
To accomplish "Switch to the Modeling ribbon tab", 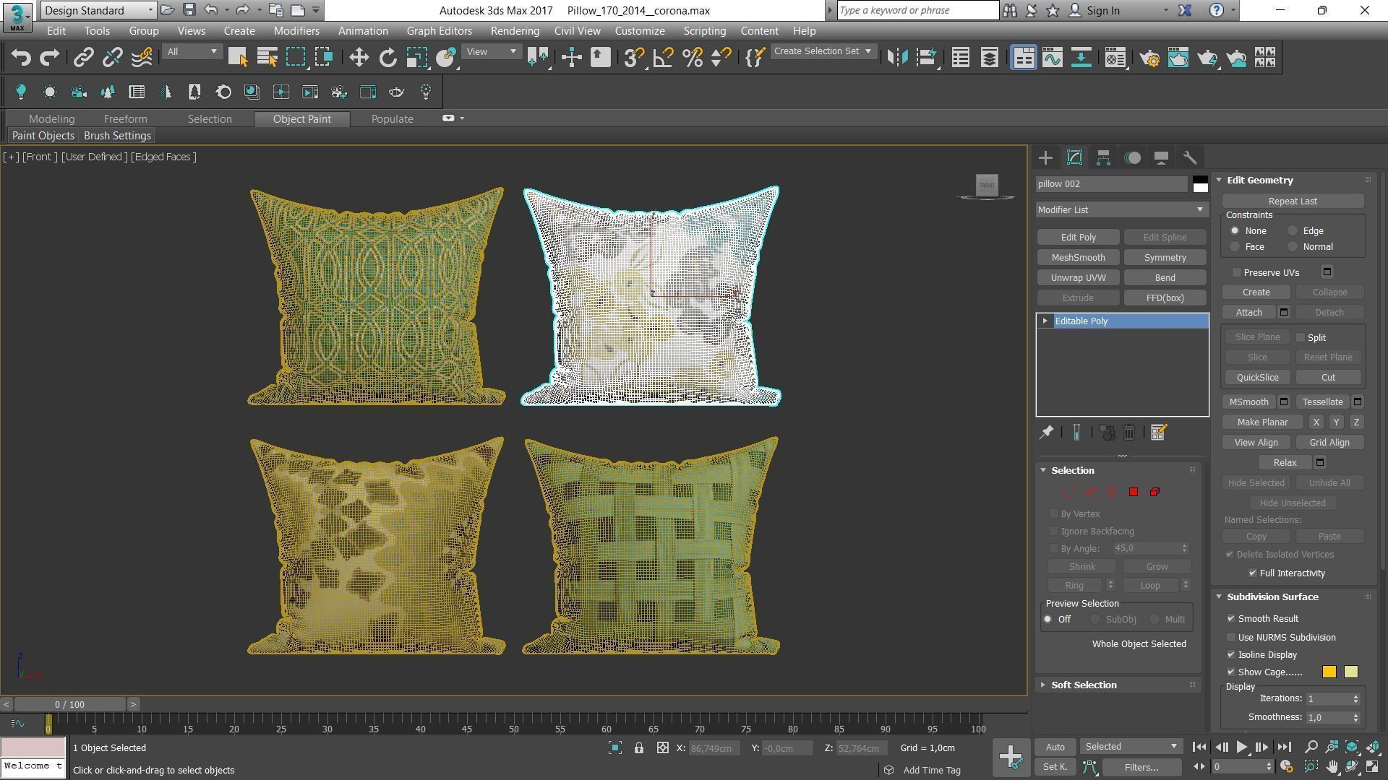I will [51, 118].
